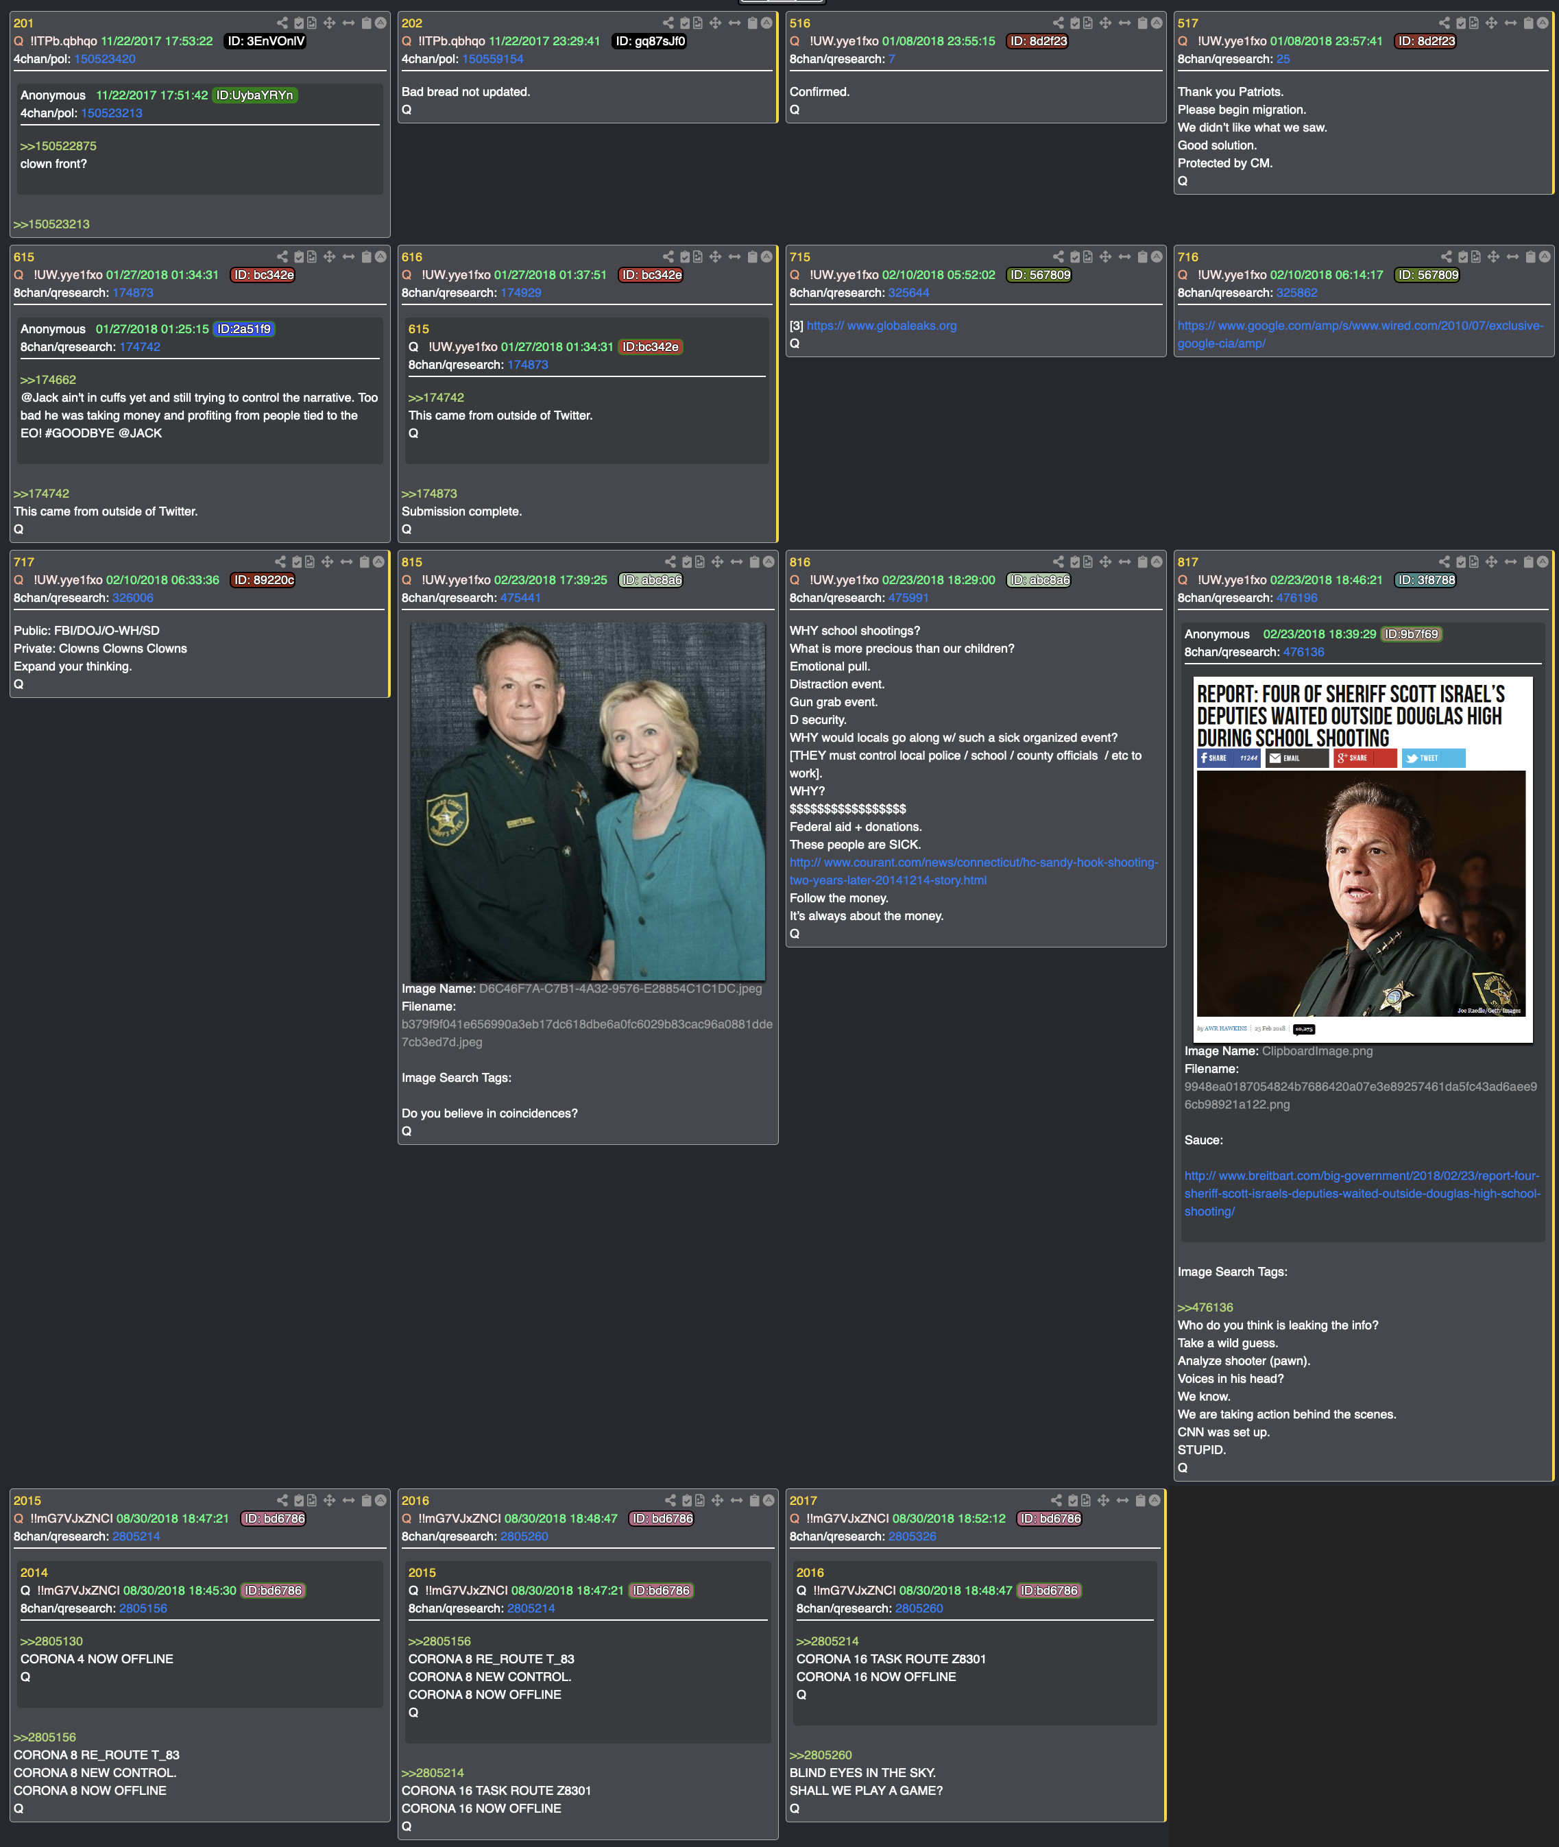The height and width of the screenshot is (1847, 1559).
Task: Click the horizontal resize icon on post 202
Action: [734, 23]
